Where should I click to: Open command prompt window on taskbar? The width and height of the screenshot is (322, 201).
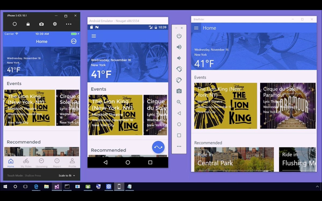point(67,187)
